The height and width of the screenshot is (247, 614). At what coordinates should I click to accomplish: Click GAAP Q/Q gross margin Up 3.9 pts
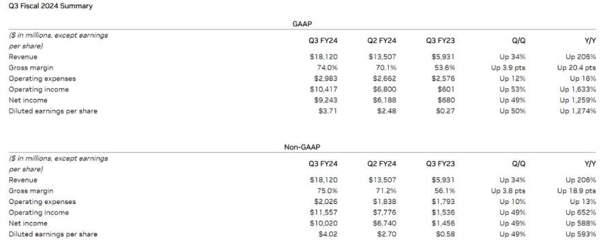508,68
